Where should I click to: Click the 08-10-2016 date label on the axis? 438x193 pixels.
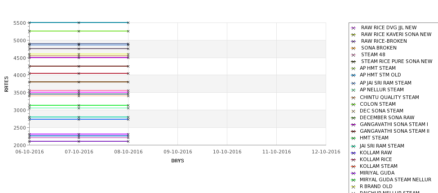[x=128, y=152]
